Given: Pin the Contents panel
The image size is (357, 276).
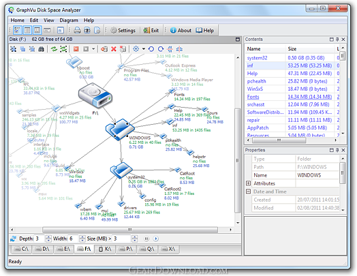Looking at the screenshot, I should (x=337, y=40).
